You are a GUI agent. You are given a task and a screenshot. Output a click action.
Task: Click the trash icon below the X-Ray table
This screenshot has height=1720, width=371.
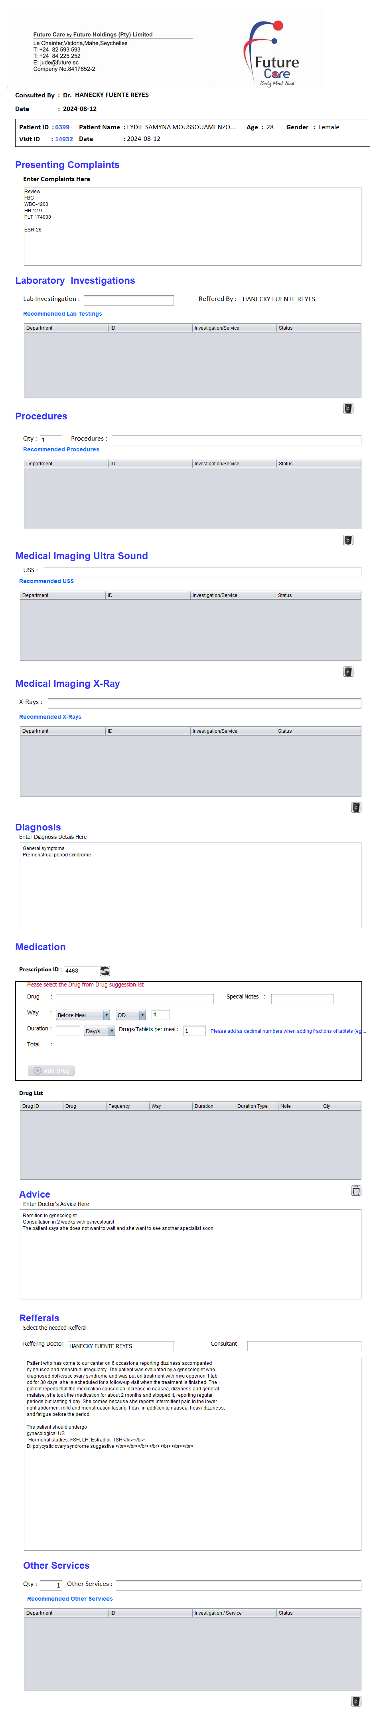coord(356,807)
